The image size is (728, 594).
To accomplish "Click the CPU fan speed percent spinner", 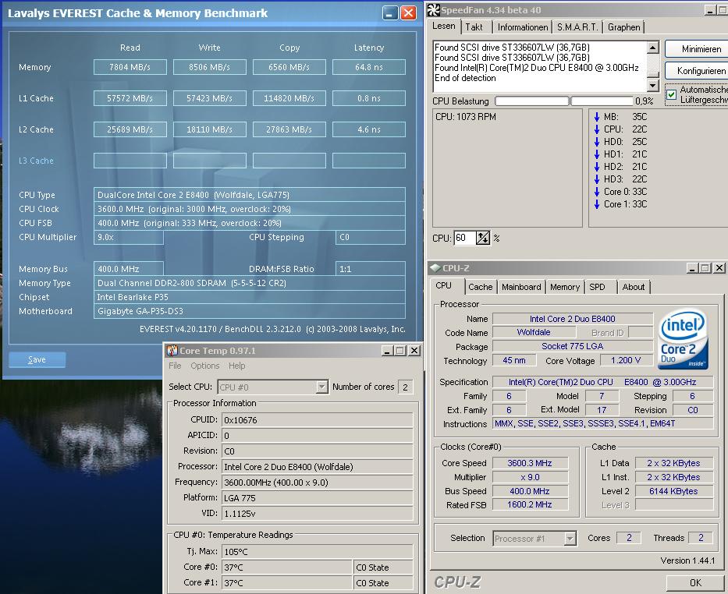I will [483, 239].
